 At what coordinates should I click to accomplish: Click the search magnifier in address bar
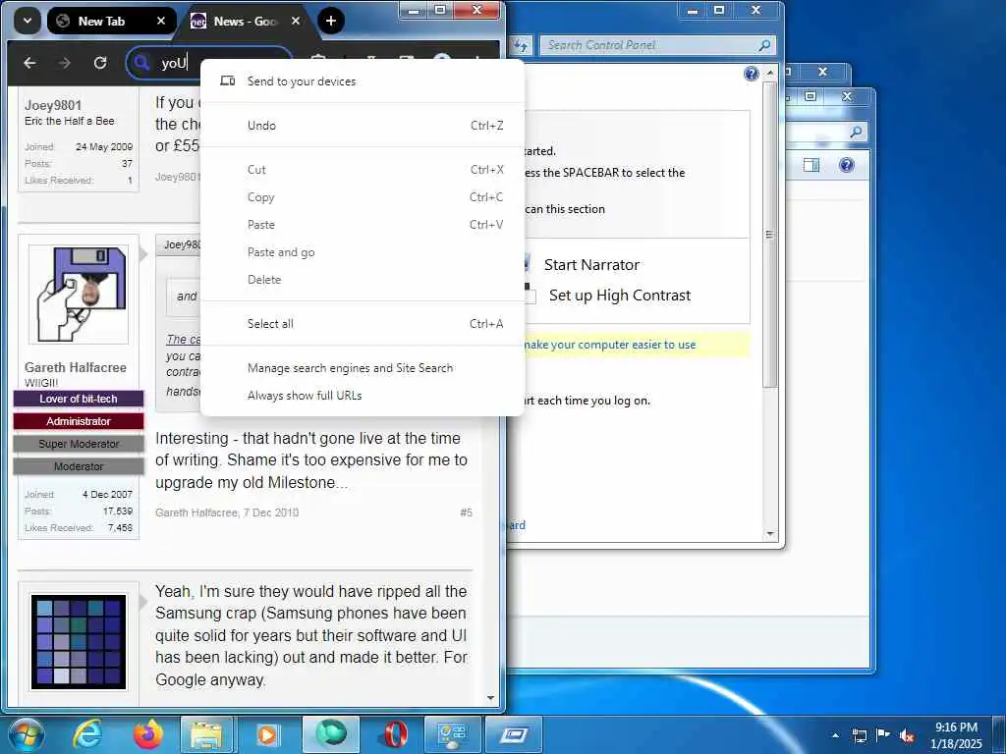click(142, 63)
